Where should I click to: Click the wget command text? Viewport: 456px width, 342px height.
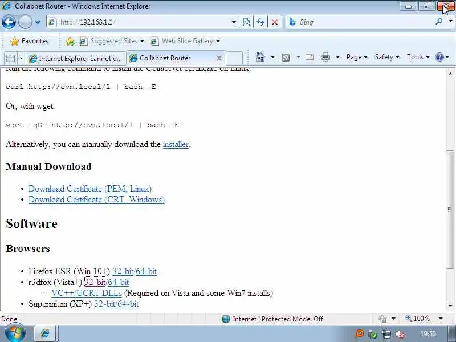(92, 125)
